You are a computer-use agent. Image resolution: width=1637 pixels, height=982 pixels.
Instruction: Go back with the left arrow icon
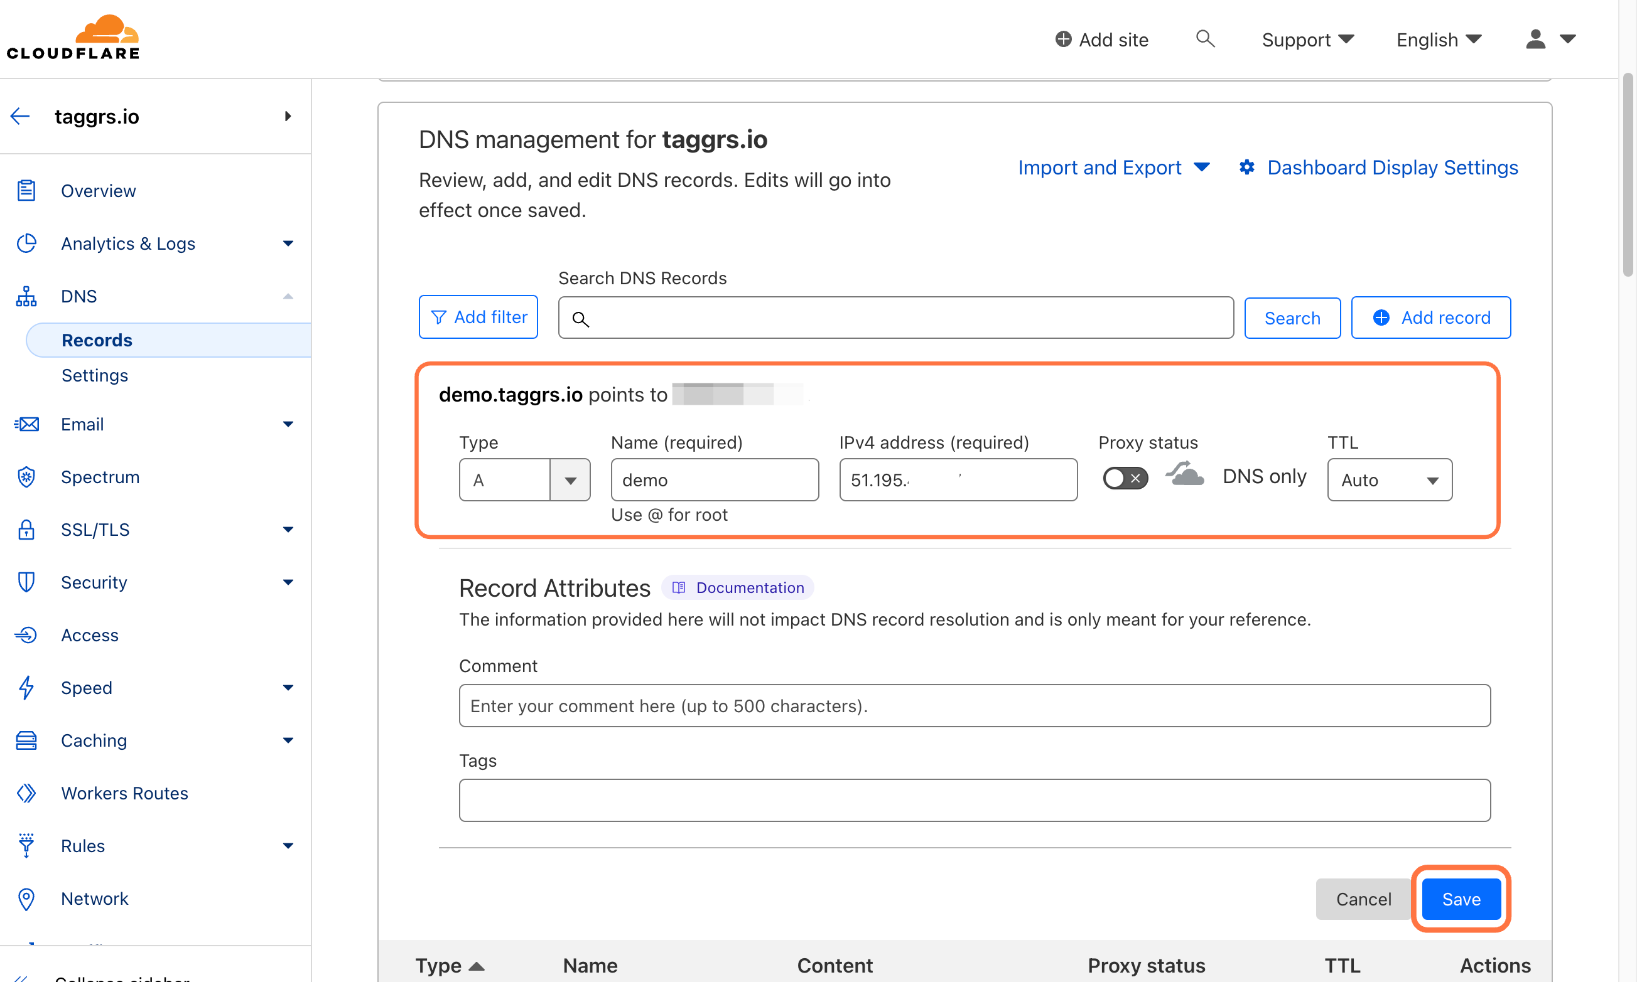coord(21,117)
